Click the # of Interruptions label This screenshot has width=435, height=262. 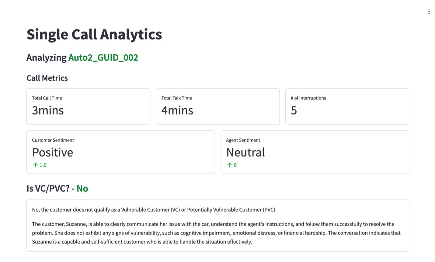[x=308, y=98]
